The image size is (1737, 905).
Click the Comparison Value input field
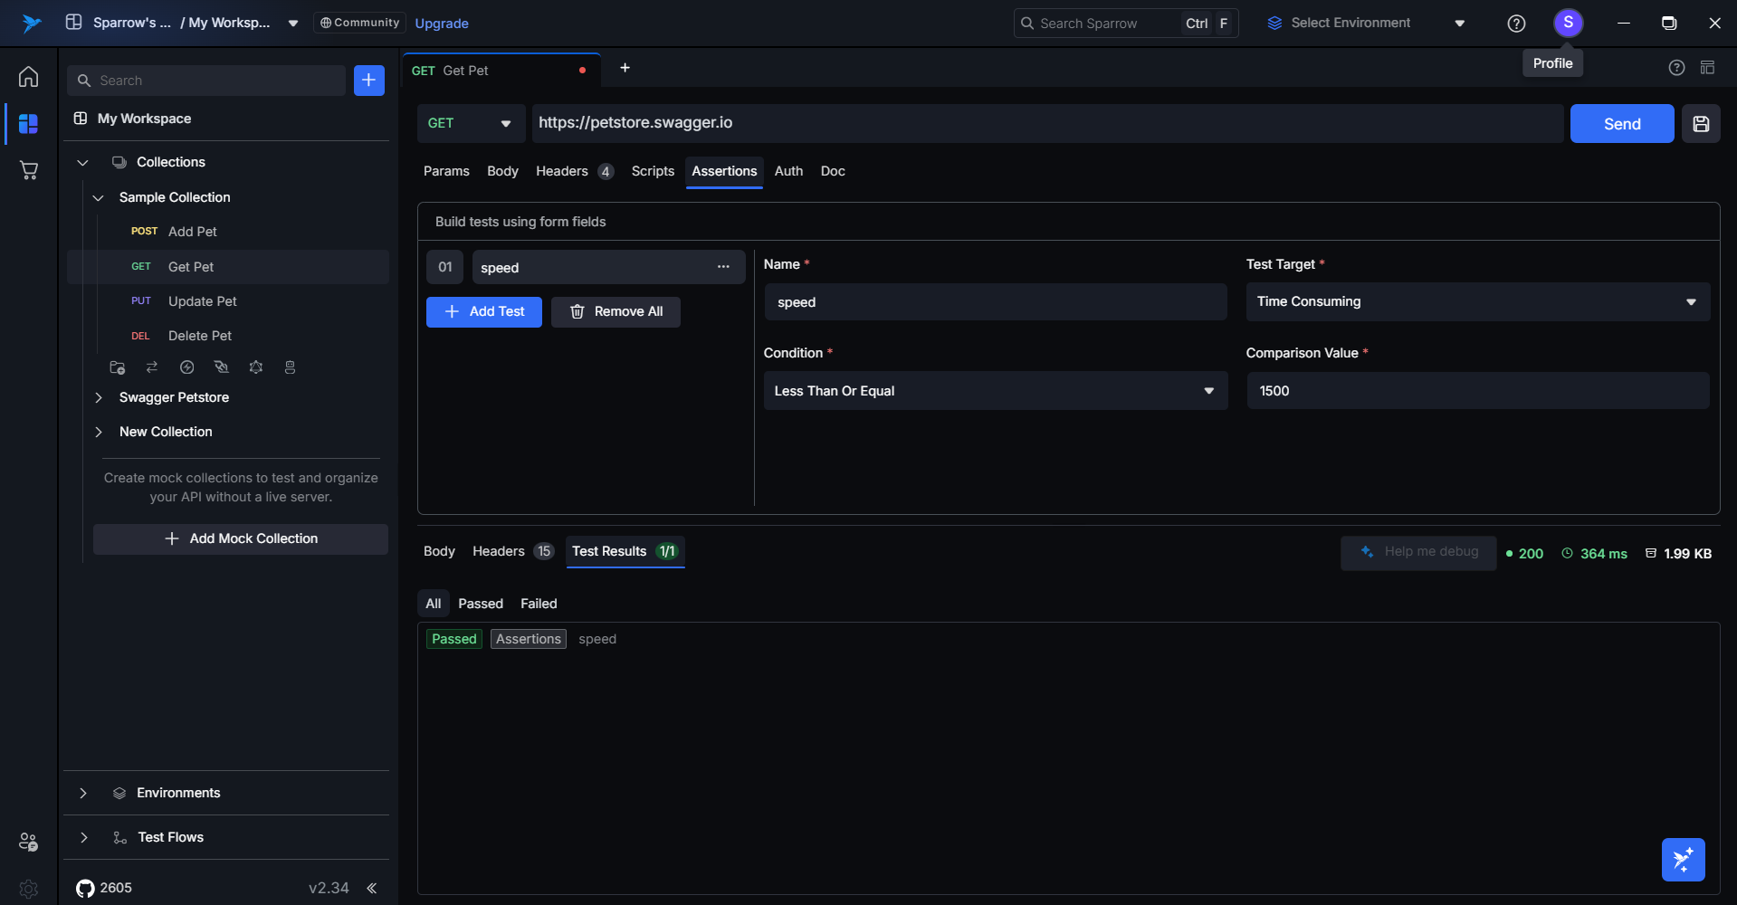1477,391
